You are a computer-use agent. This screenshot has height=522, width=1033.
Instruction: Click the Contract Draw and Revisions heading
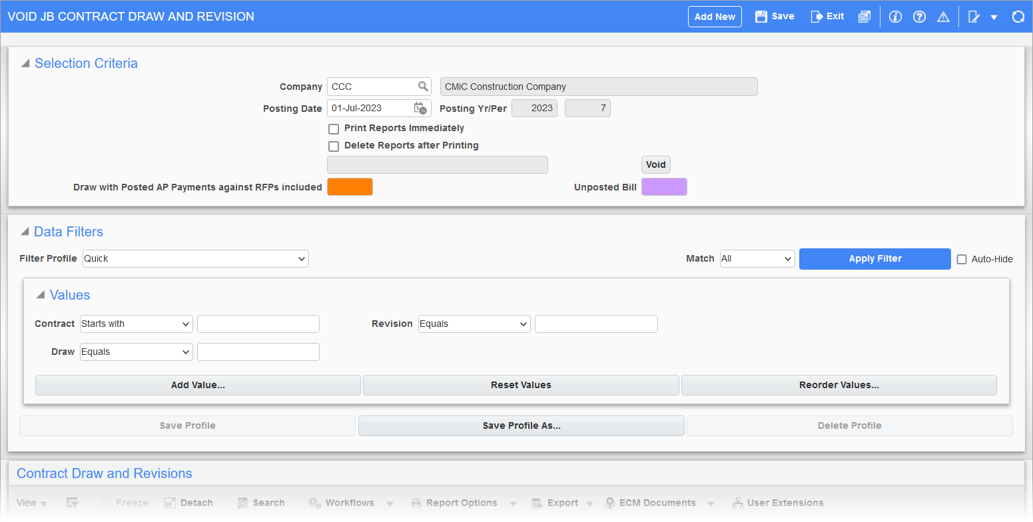pyautogui.click(x=105, y=473)
